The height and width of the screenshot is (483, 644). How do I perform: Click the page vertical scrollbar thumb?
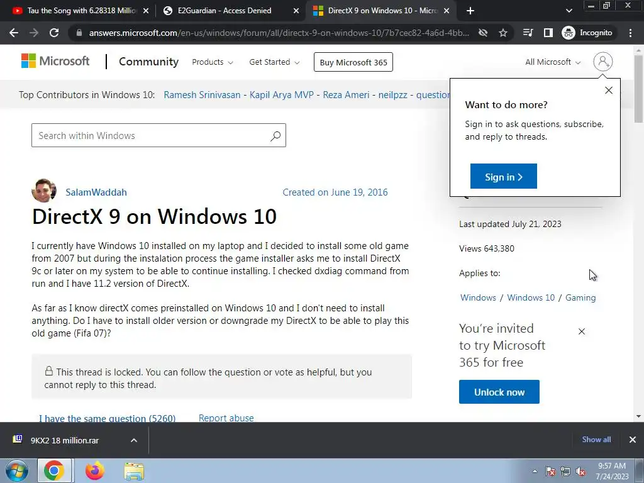click(x=638, y=88)
